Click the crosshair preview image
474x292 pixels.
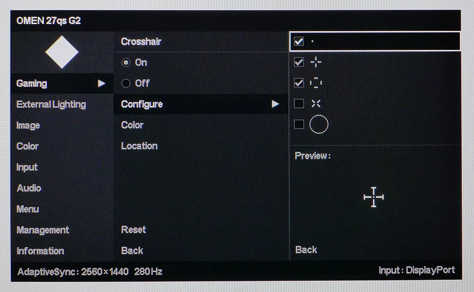coord(374,197)
